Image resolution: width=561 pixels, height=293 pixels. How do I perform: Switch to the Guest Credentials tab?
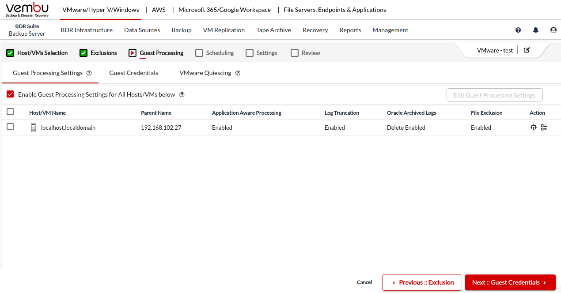pyautogui.click(x=133, y=73)
